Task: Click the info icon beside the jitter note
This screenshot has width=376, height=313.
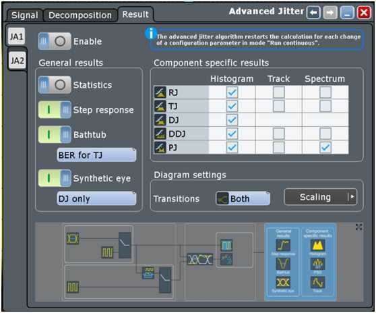Action: tap(151, 33)
